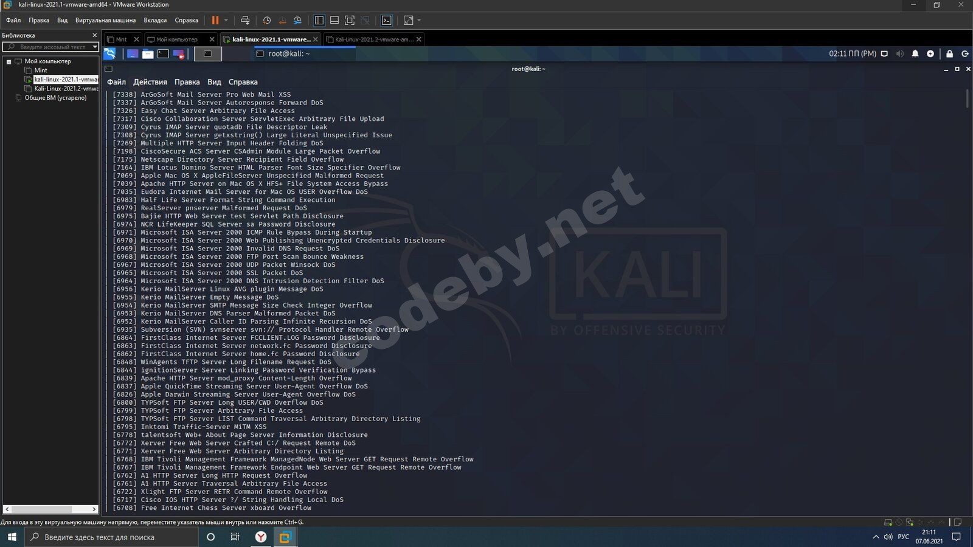Open the VMware Справка menu
Viewport: 973px width, 547px height.
(187, 20)
